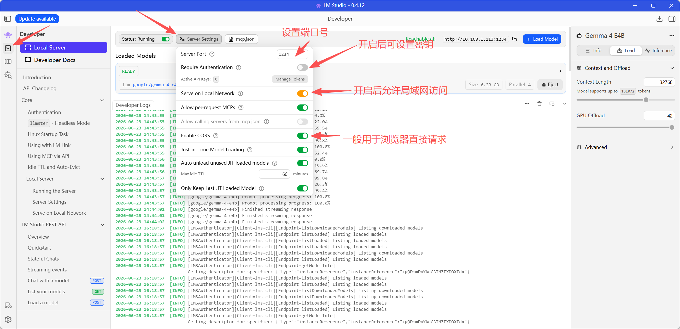
Task: Toggle the left sidebar panel icon
Action: tap(8, 19)
